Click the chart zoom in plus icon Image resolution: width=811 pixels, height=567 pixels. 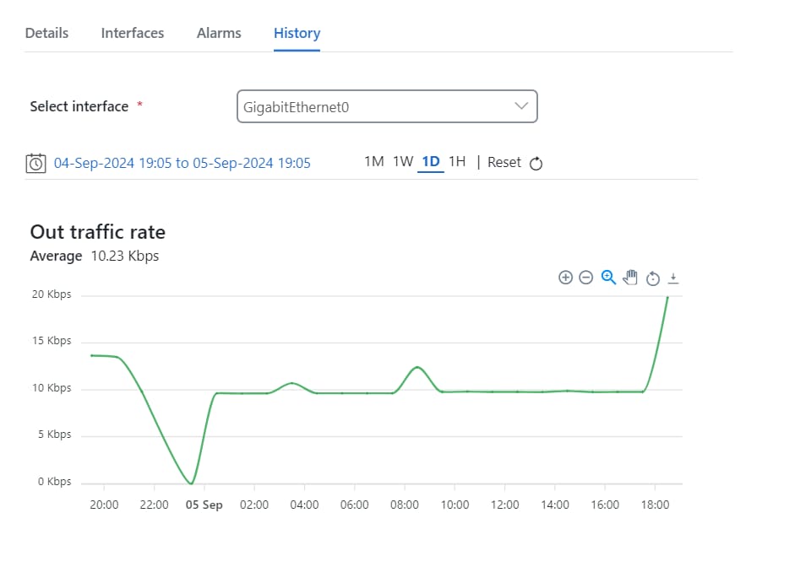pyautogui.click(x=565, y=278)
